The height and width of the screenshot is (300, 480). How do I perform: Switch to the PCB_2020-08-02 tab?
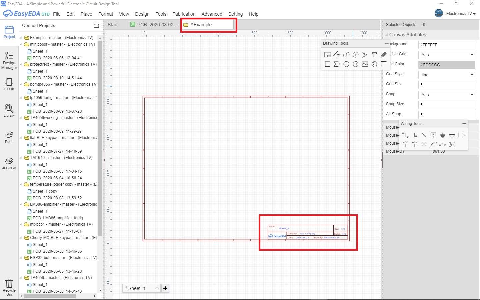tap(154, 25)
